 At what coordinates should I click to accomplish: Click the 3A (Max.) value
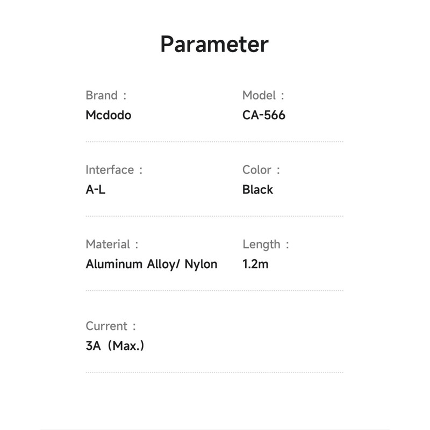[115, 346]
